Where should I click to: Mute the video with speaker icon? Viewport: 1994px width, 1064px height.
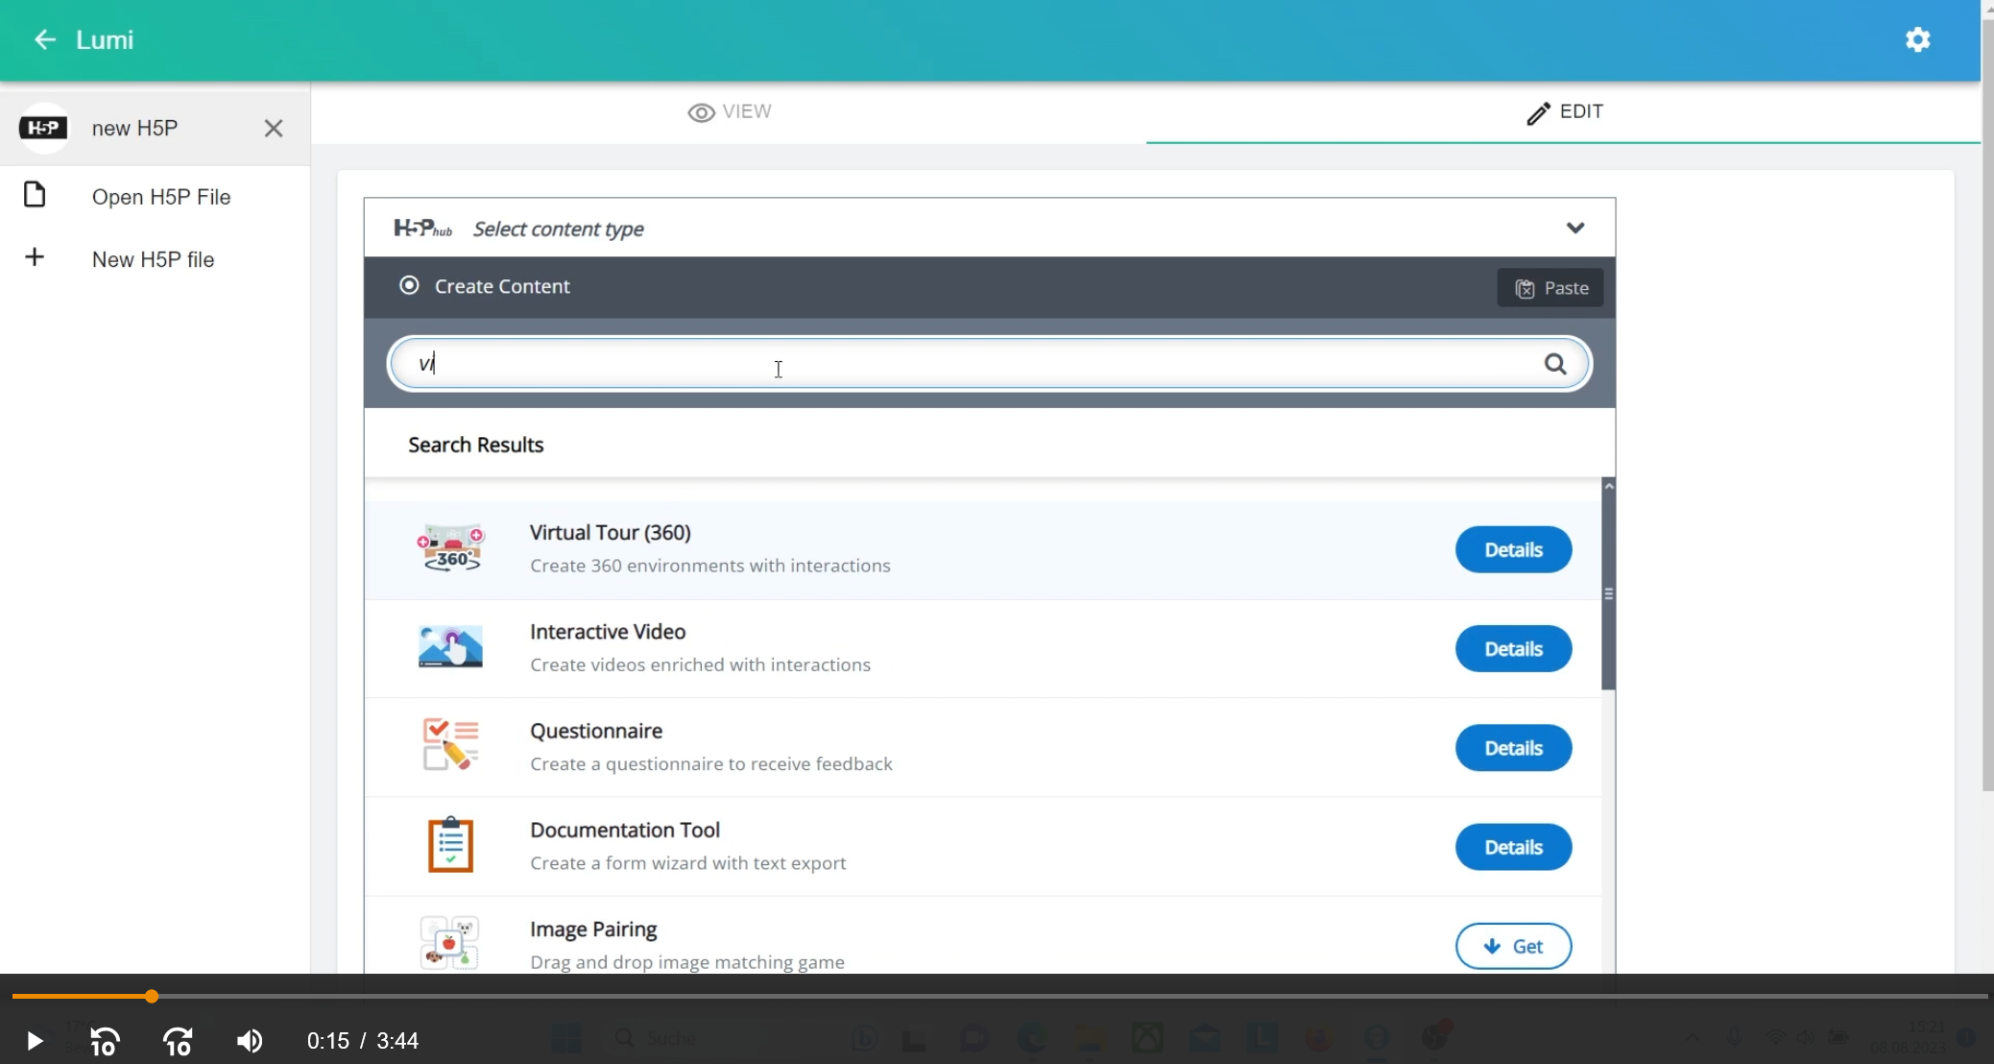pos(250,1041)
